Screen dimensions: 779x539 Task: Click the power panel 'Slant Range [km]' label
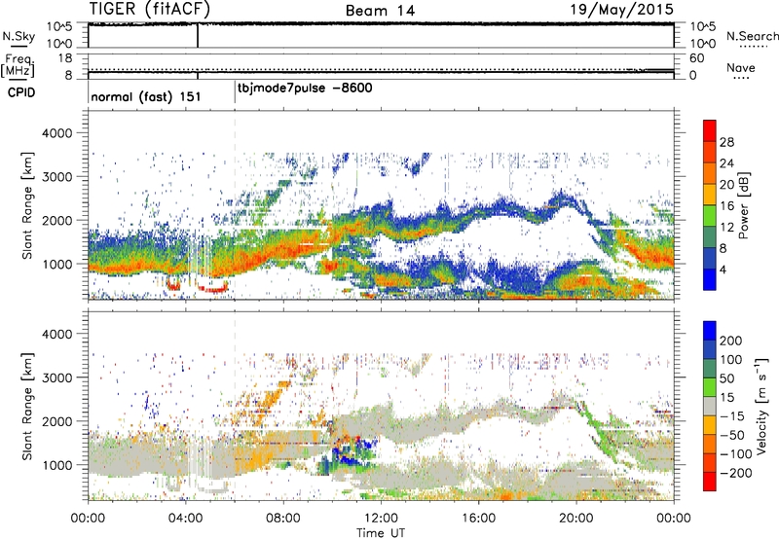click(27, 205)
